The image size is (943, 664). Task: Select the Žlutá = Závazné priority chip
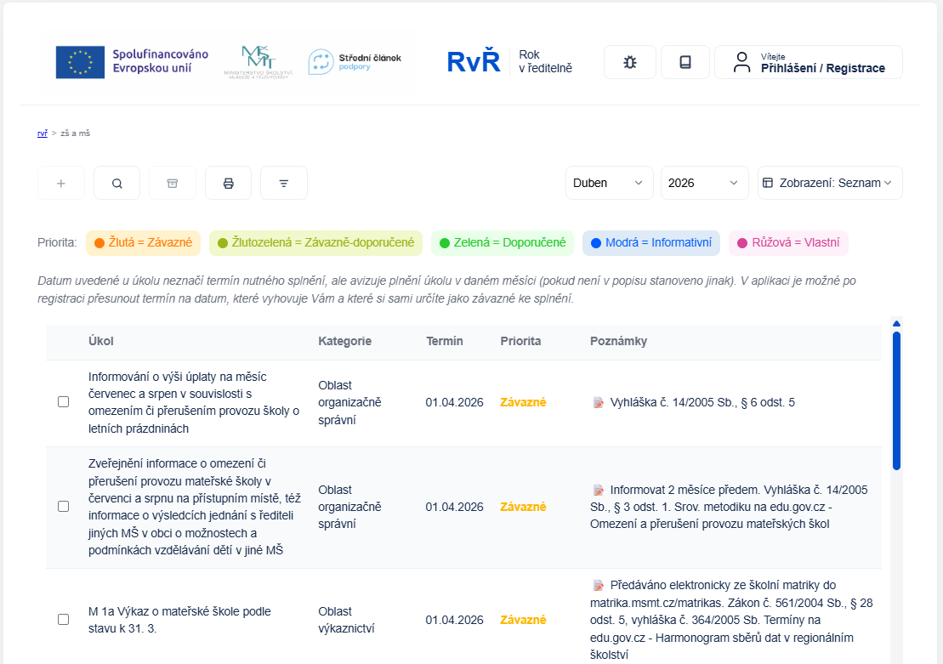coord(143,243)
